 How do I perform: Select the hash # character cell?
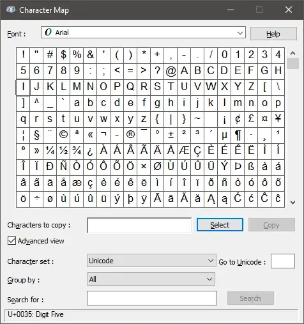tap(50, 55)
